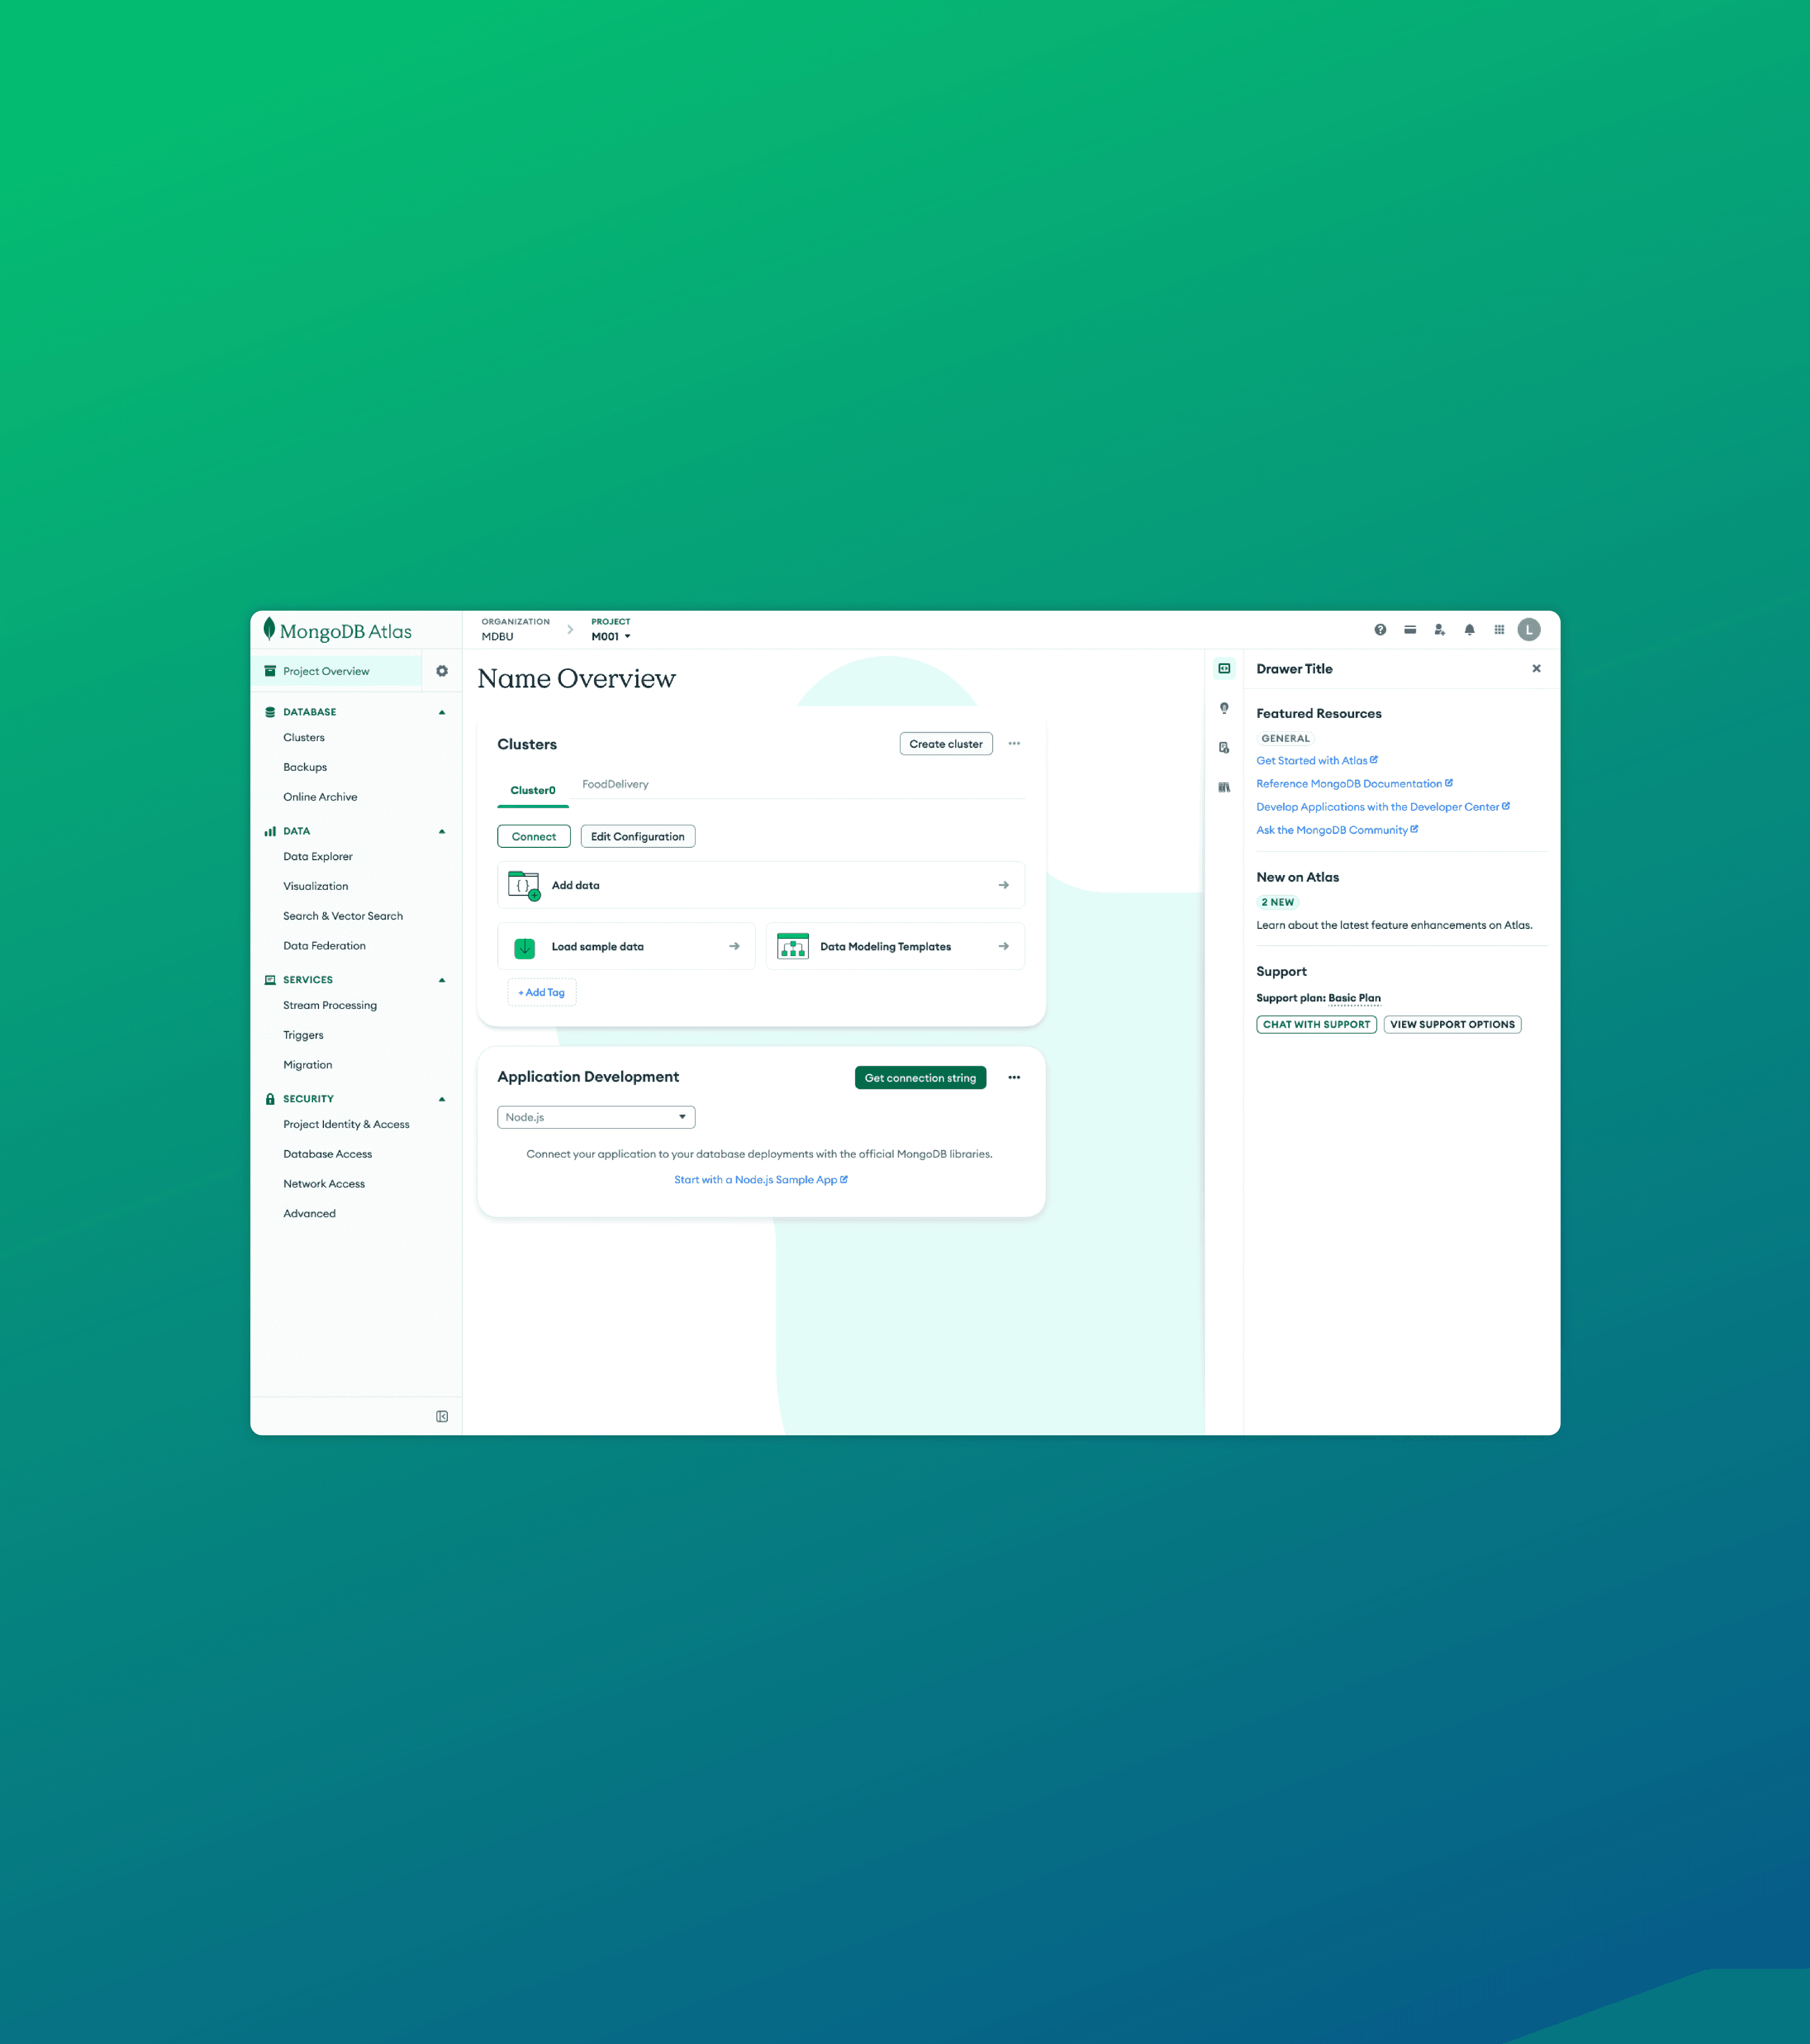The image size is (1810, 2044).
Task: Select the document info drawer icon
Action: (1224, 748)
